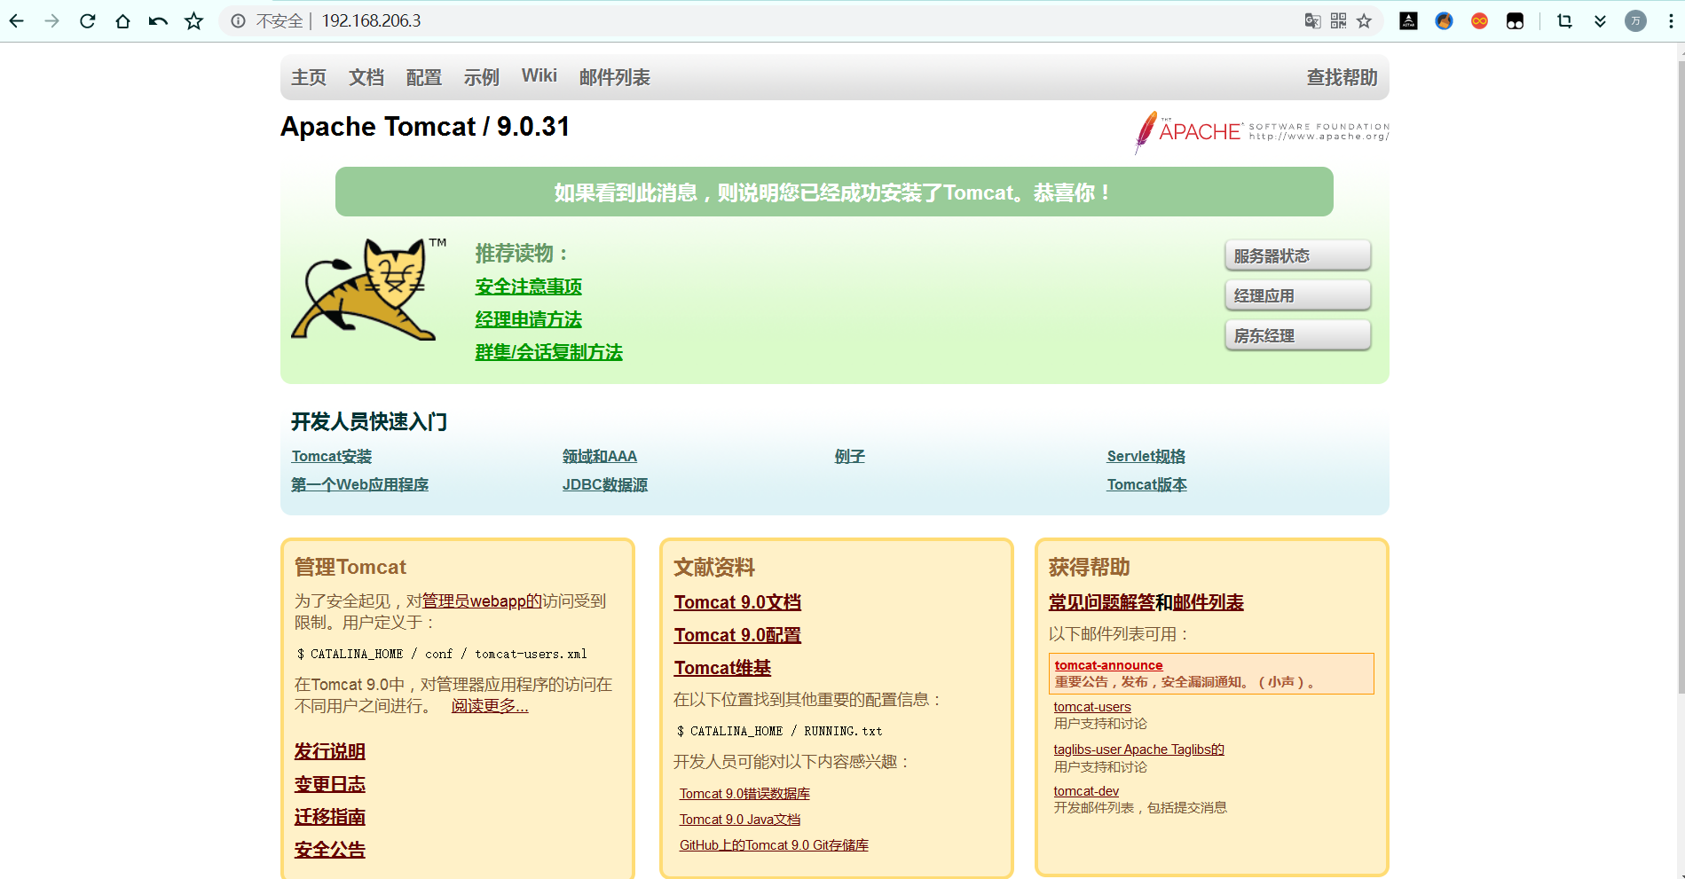Open the Tomcat 9.0文档 link
Screen dimensions: 1685x879
click(x=737, y=602)
